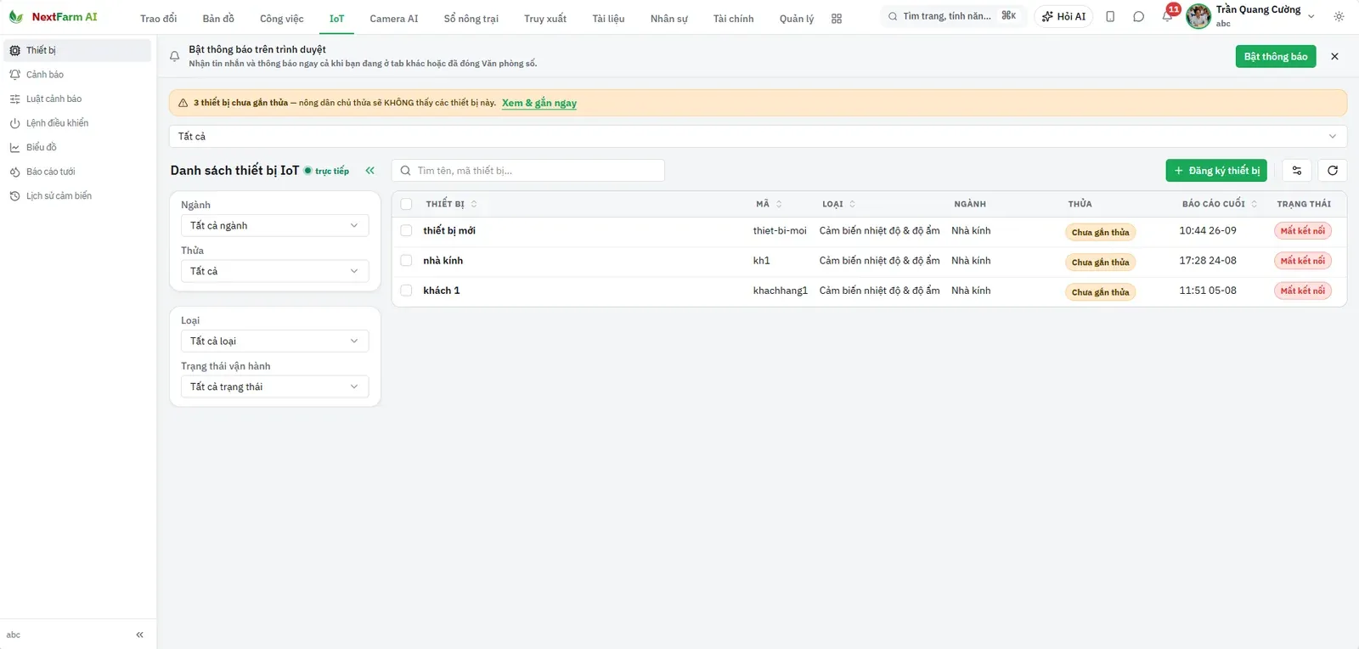Screen dimensions: 1359x649
Task: Sort by the Mã column header
Action: (769, 204)
